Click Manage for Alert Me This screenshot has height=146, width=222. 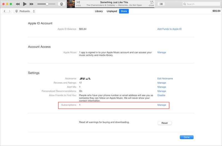click(x=162, y=87)
